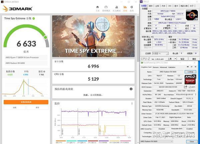This screenshot has height=144, width=200.
Task: Click CPU-Z title bar app icon
Action: tap(141, 2)
